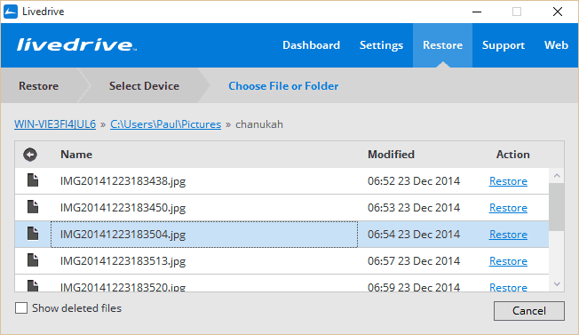Go back to the Select Device step
The image size is (579, 335).
(144, 85)
